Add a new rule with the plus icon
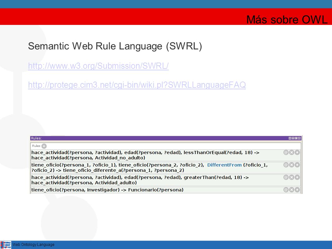Screen dimensions: 332x249 click(x=44, y=146)
